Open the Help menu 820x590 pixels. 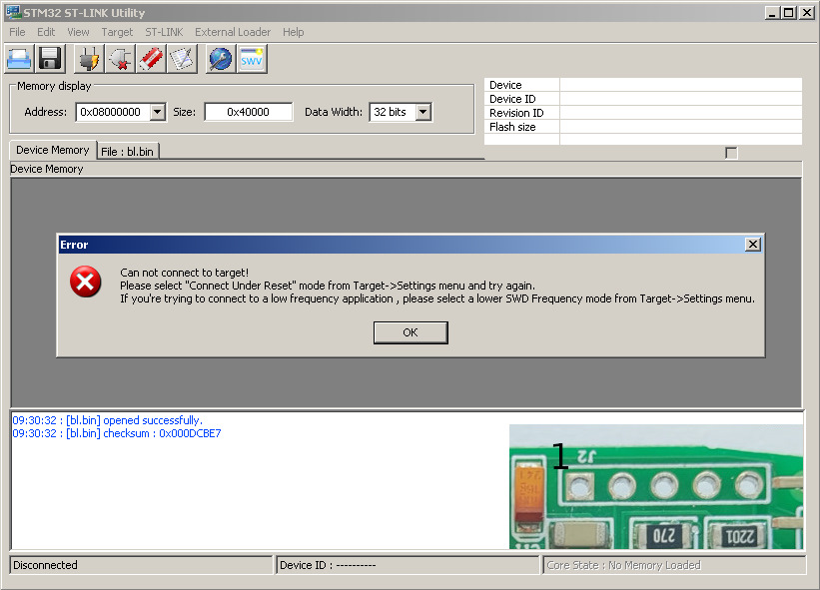pyautogui.click(x=294, y=32)
